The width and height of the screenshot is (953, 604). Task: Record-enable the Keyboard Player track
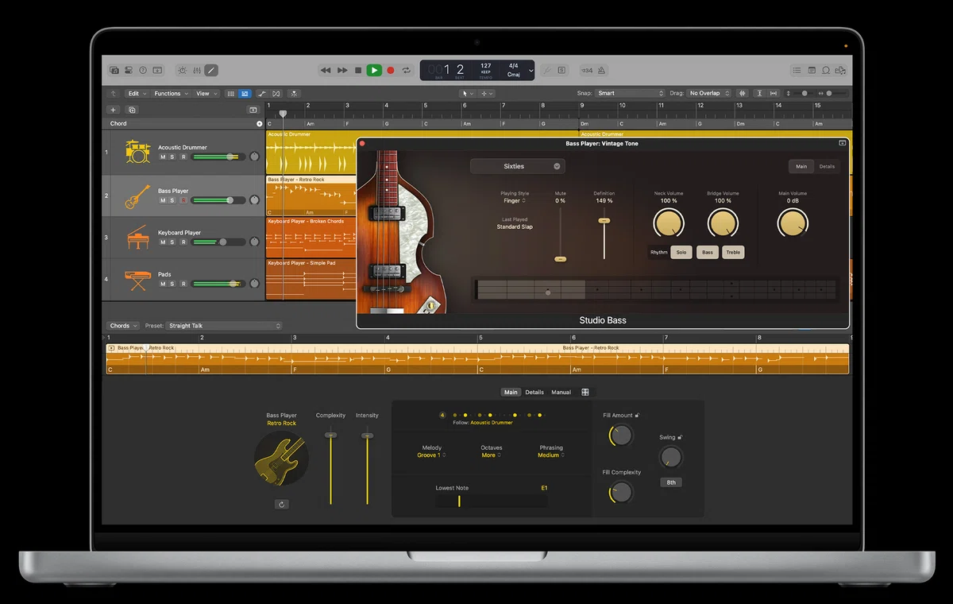click(x=183, y=242)
